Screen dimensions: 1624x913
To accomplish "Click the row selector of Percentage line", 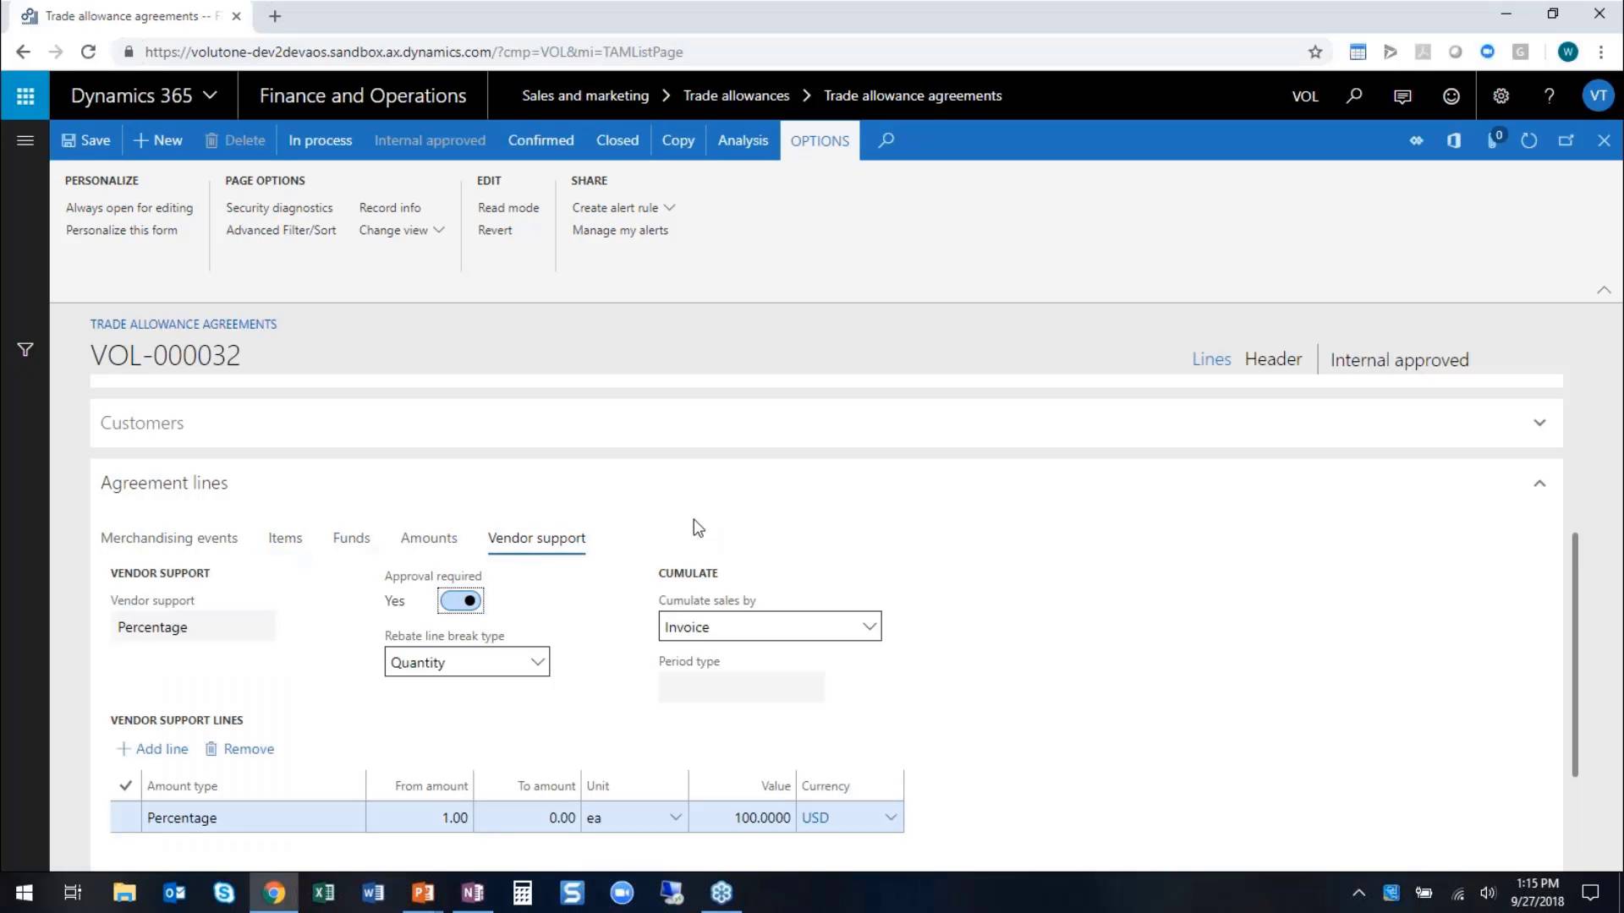I will point(125,817).
